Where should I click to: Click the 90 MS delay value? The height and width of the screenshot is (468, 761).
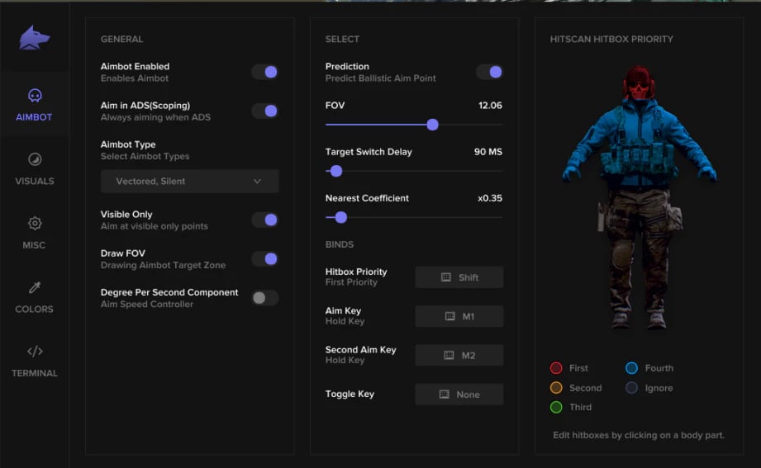tap(488, 152)
